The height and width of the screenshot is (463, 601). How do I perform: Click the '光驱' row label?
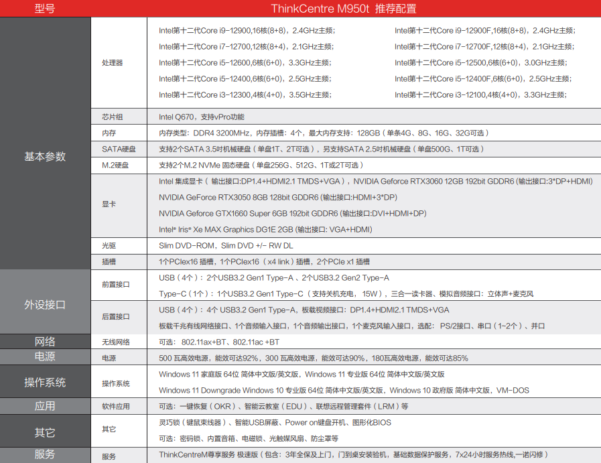tap(109, 246)
